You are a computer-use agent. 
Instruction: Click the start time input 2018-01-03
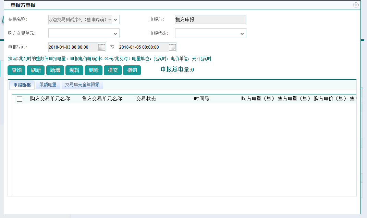tap(73, 47)
